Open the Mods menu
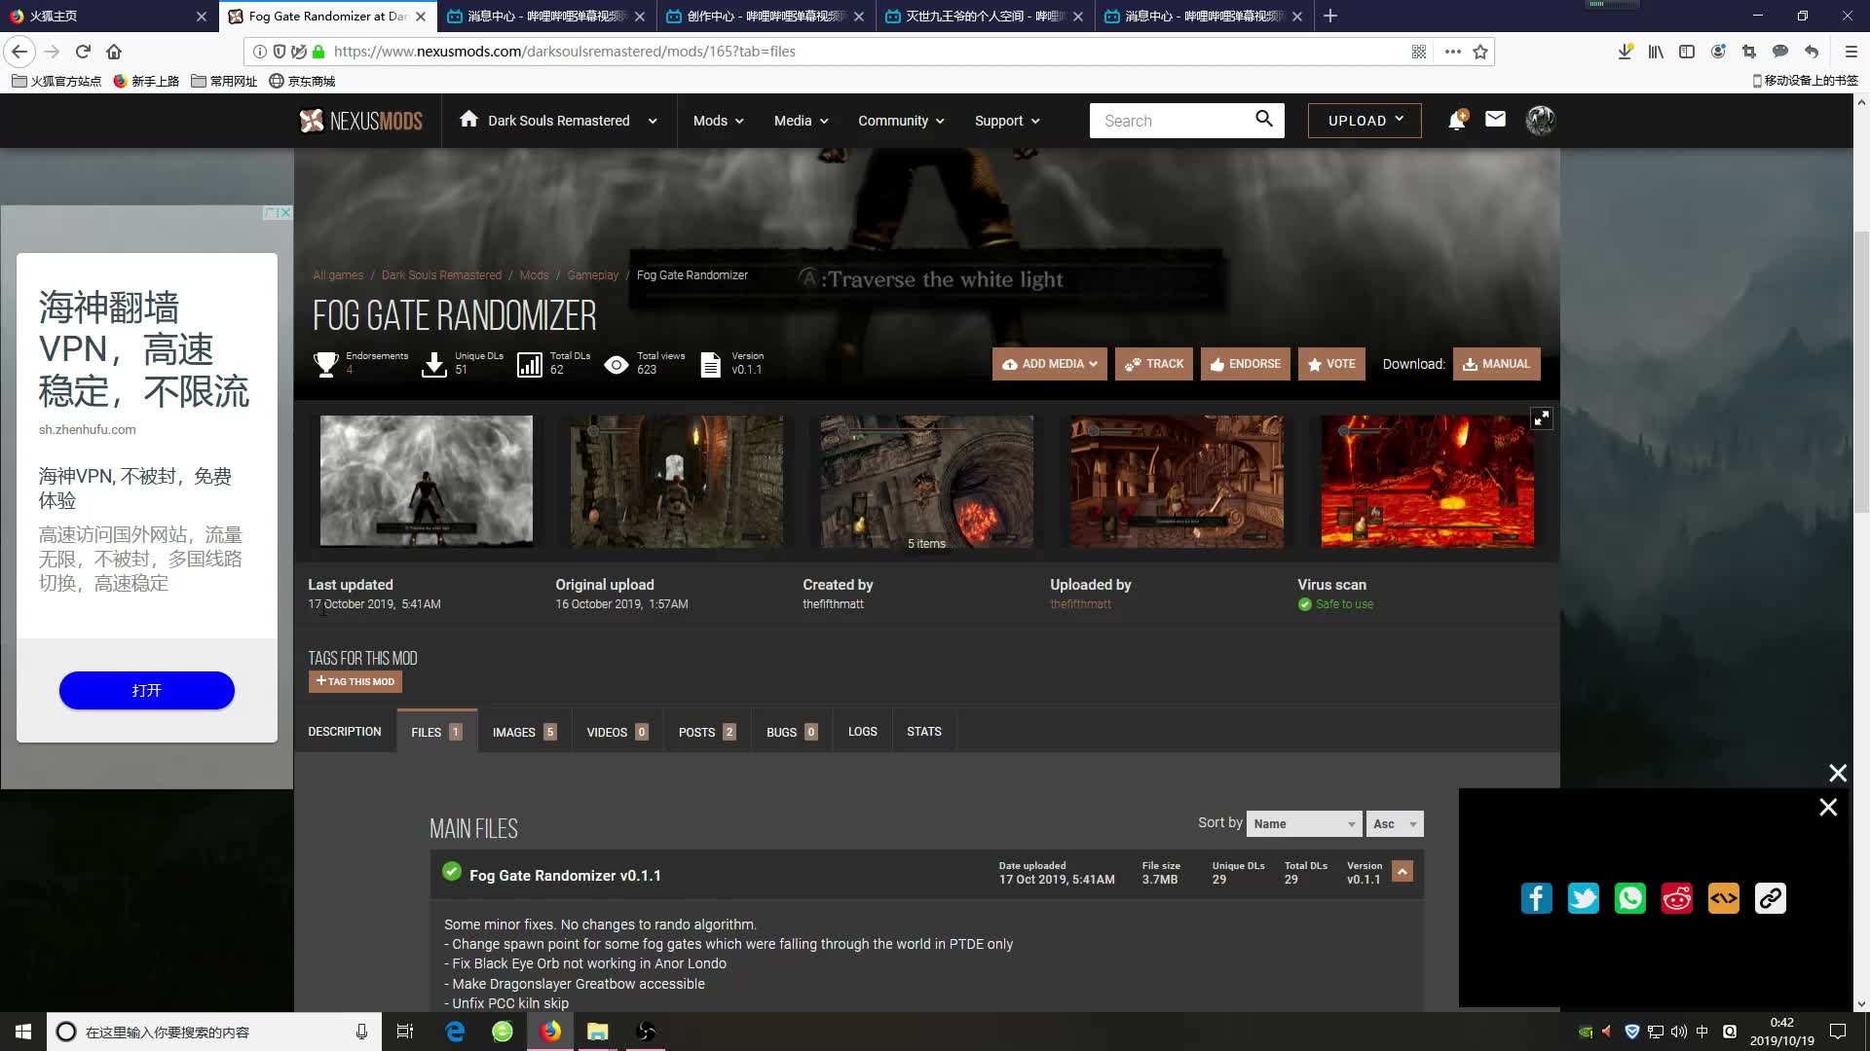 pos(718,121)
